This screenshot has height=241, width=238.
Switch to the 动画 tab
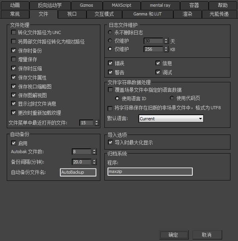click(x=15, y=5)
